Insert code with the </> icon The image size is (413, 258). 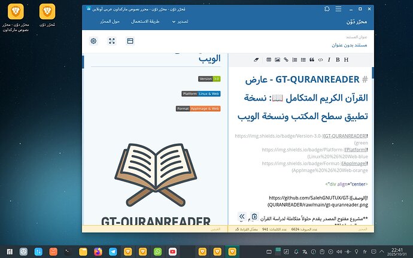(x=321, y=60)
